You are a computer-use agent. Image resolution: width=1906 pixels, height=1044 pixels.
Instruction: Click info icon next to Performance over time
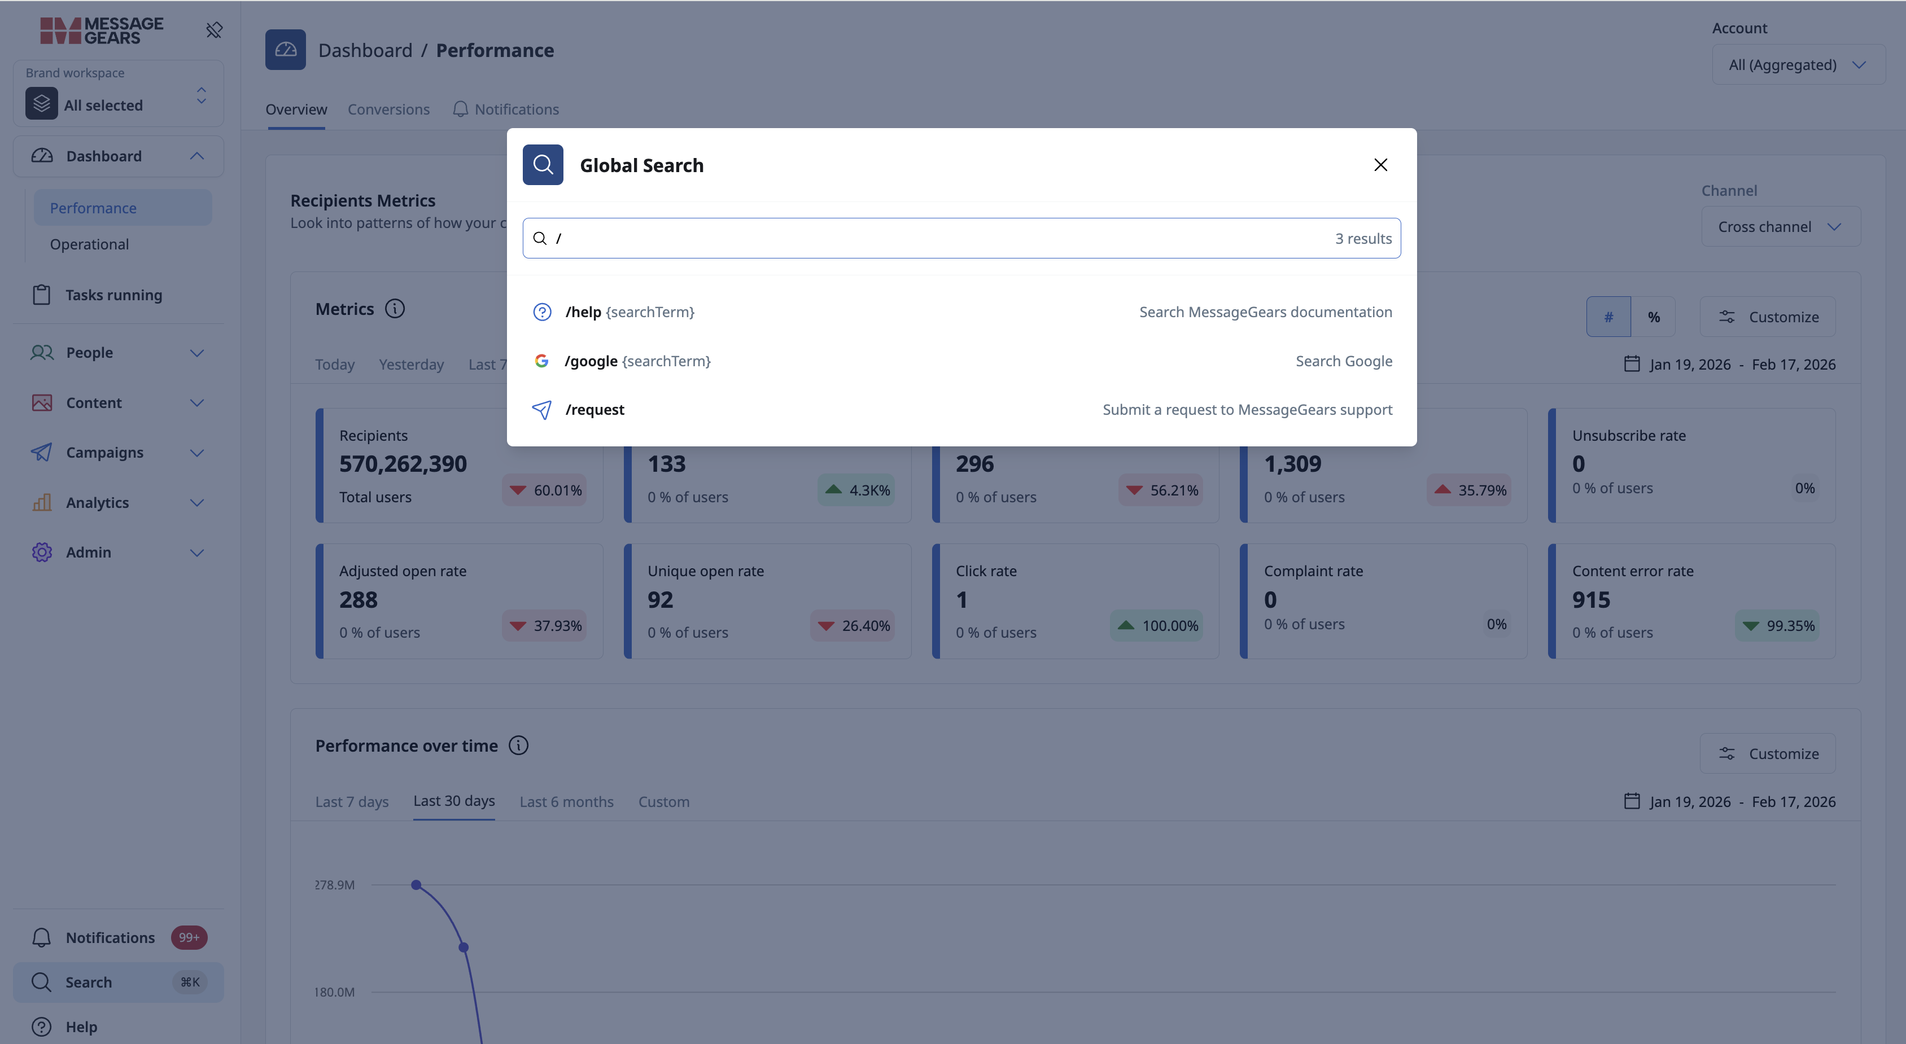coord(519,745)
